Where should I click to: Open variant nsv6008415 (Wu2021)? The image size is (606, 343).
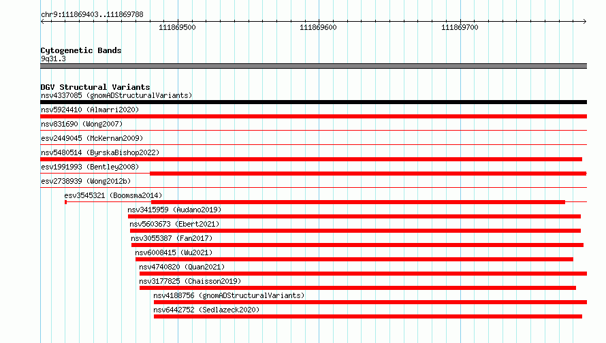(174, 252)
